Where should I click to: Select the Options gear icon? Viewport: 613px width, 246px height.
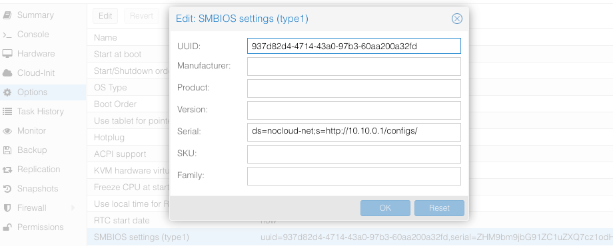pos(7,92)
